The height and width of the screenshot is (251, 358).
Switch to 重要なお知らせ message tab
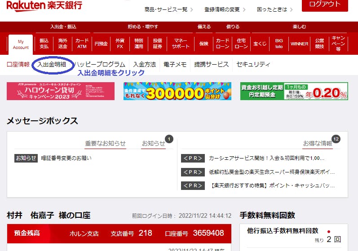click(105, 143)
